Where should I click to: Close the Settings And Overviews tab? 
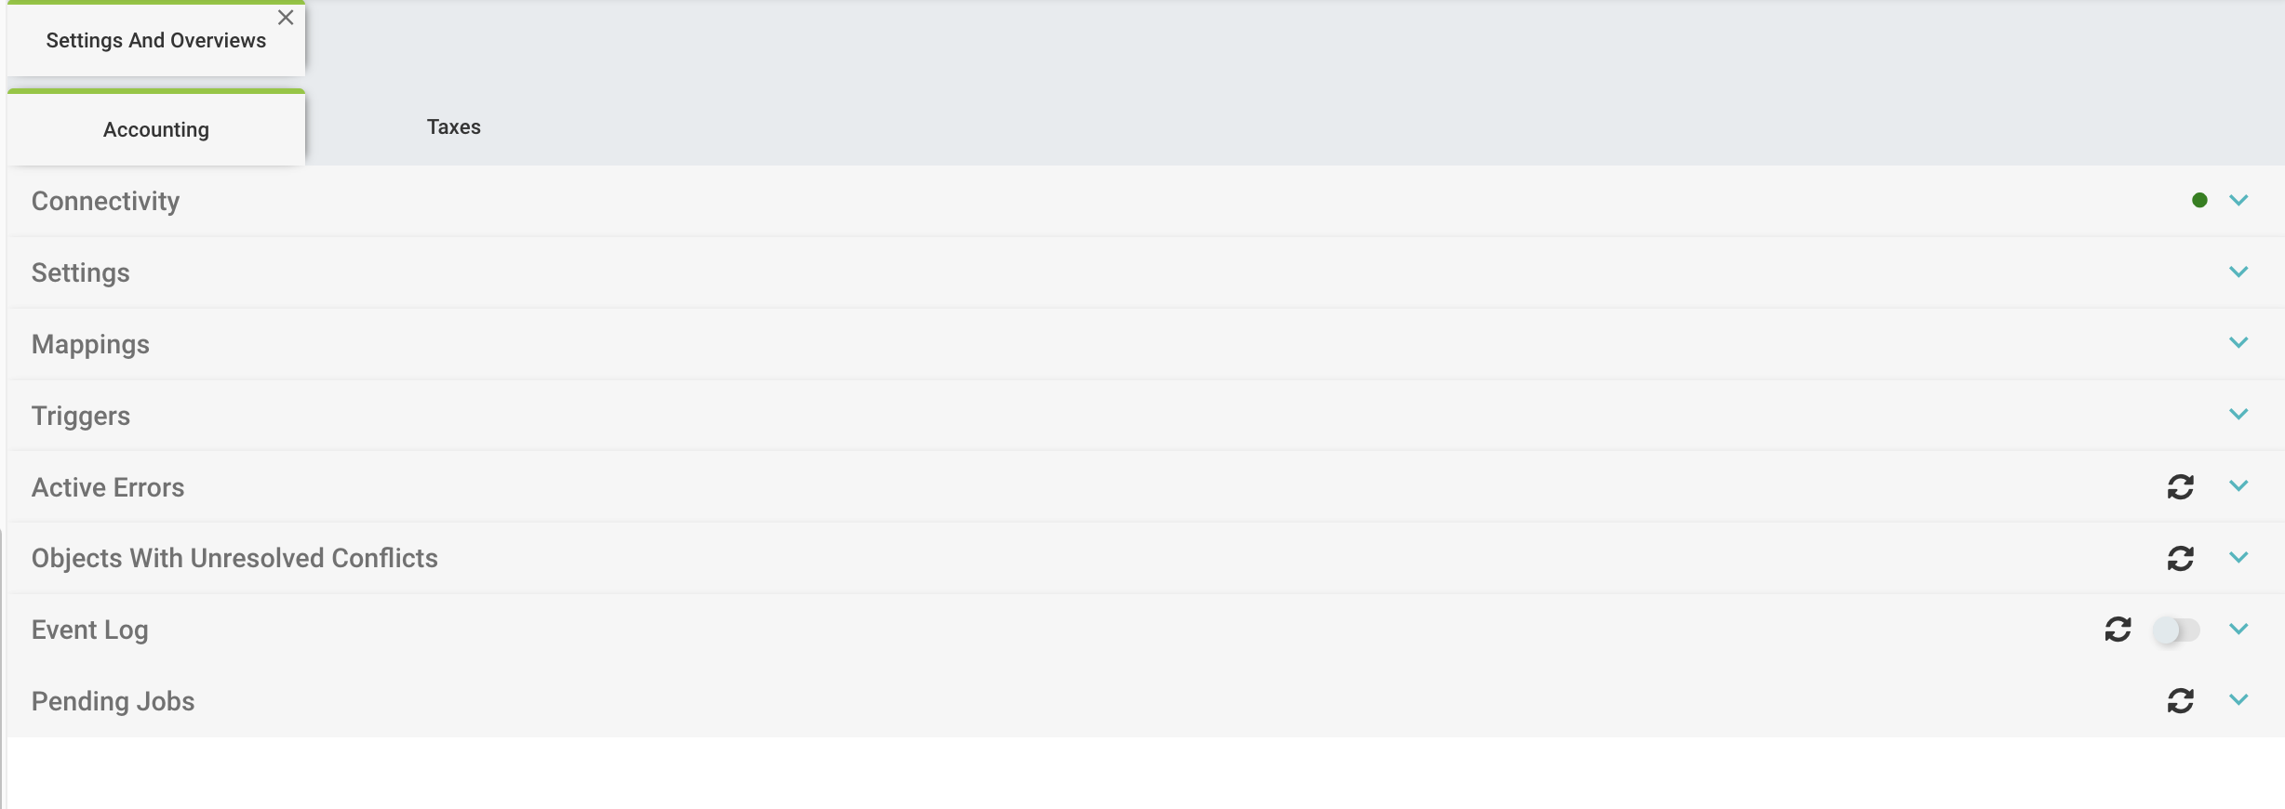point(286,18)
